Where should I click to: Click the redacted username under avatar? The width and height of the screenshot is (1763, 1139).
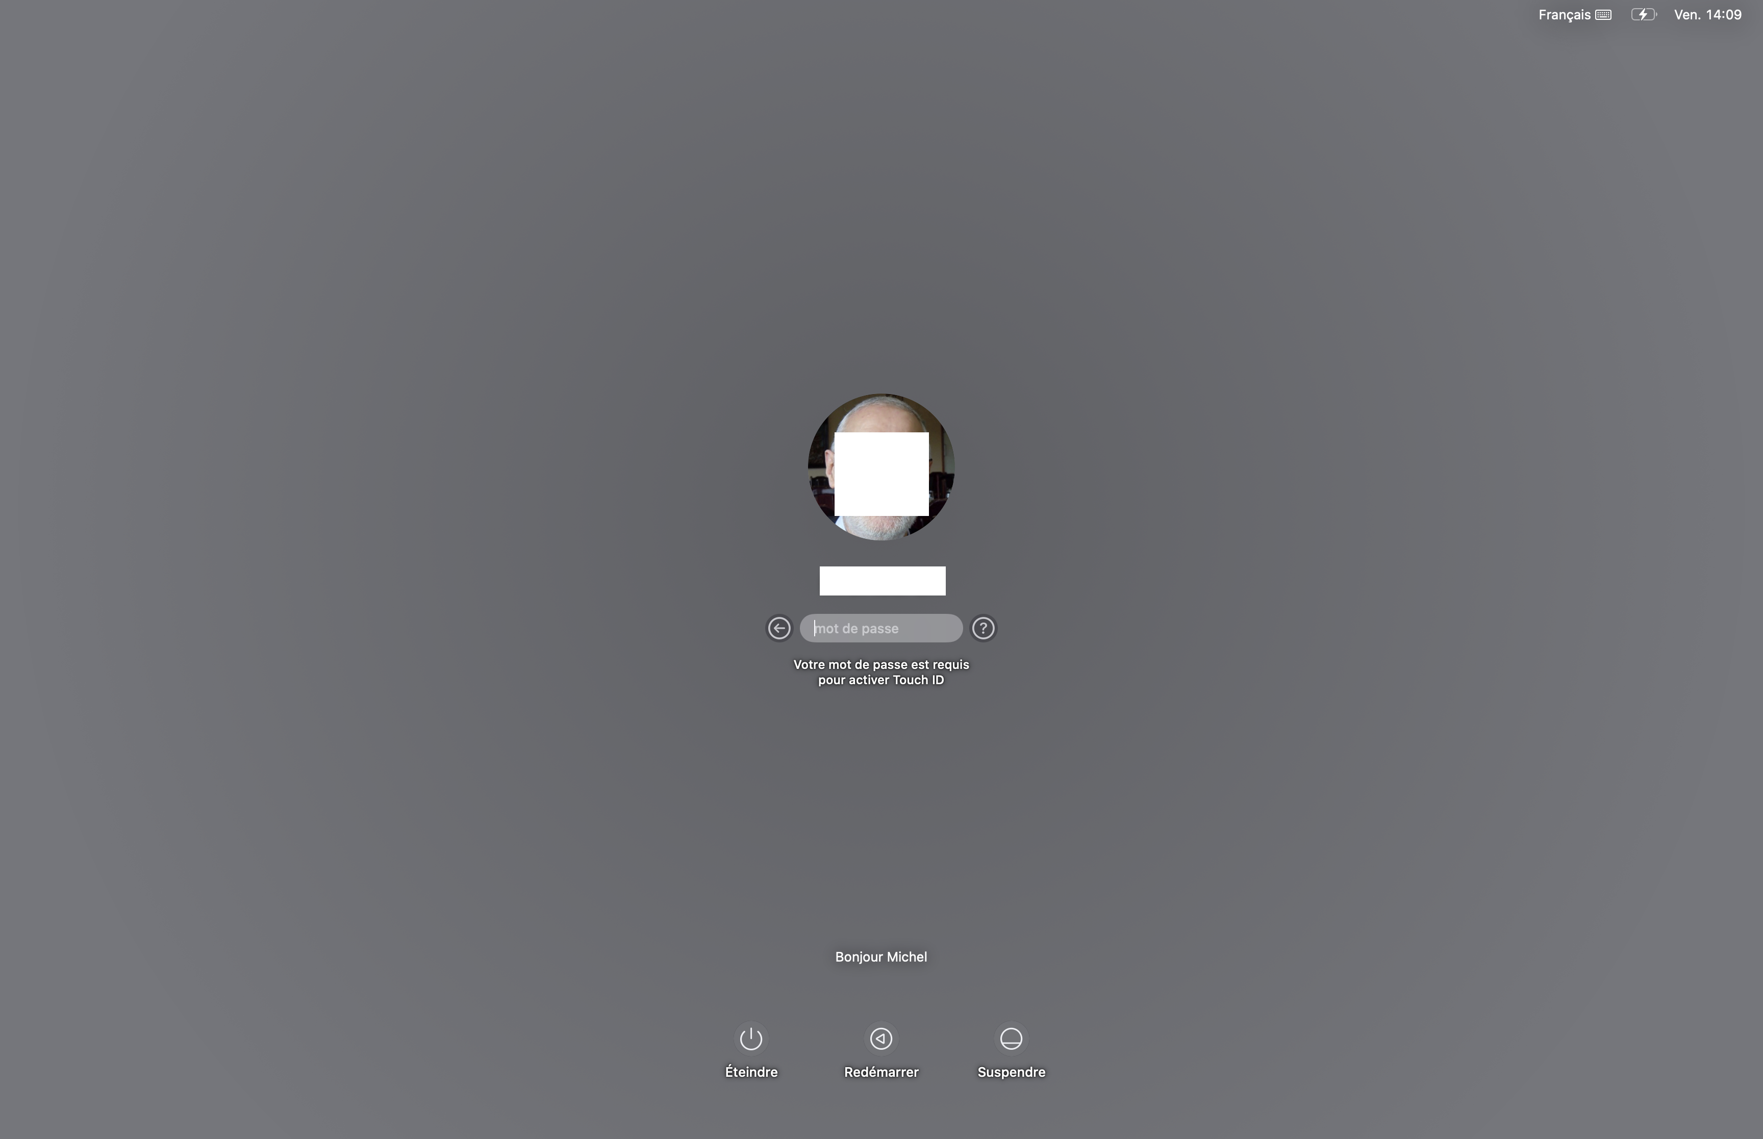click(882, 581)
